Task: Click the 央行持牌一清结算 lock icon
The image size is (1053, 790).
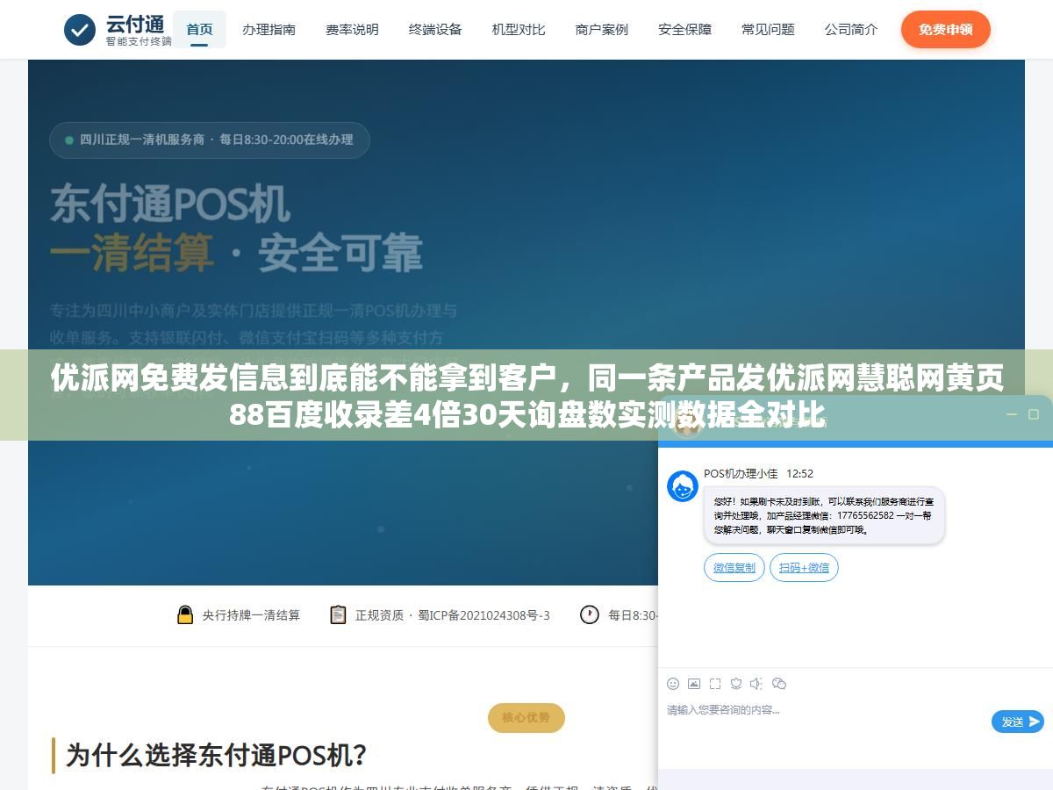Action: pyautogui.click(x=185, y=614)
